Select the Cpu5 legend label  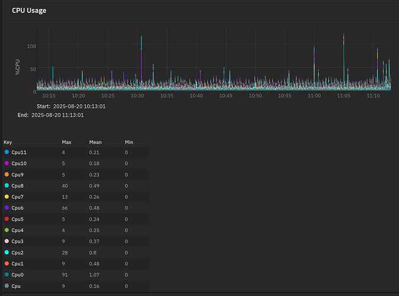tap(17, 219)
